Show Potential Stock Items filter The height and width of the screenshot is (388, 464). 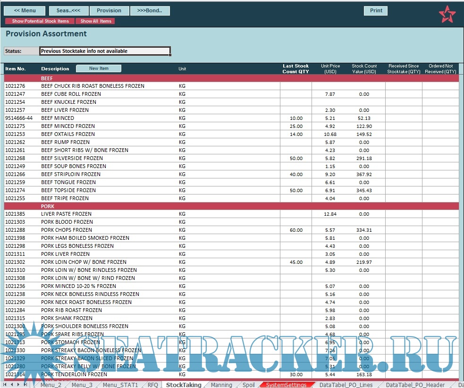point(40,21)
